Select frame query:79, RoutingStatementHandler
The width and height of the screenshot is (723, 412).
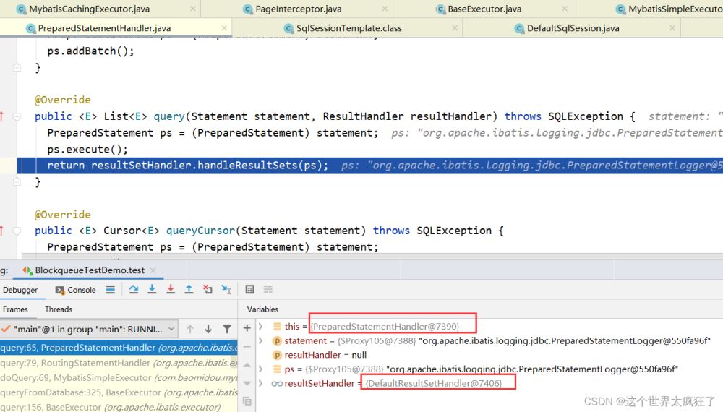tap(119, 363)
